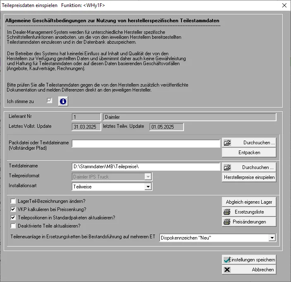Click the Daimler supplier name field
The width and height of the screenshot is (291, 282).
[190, 117]
